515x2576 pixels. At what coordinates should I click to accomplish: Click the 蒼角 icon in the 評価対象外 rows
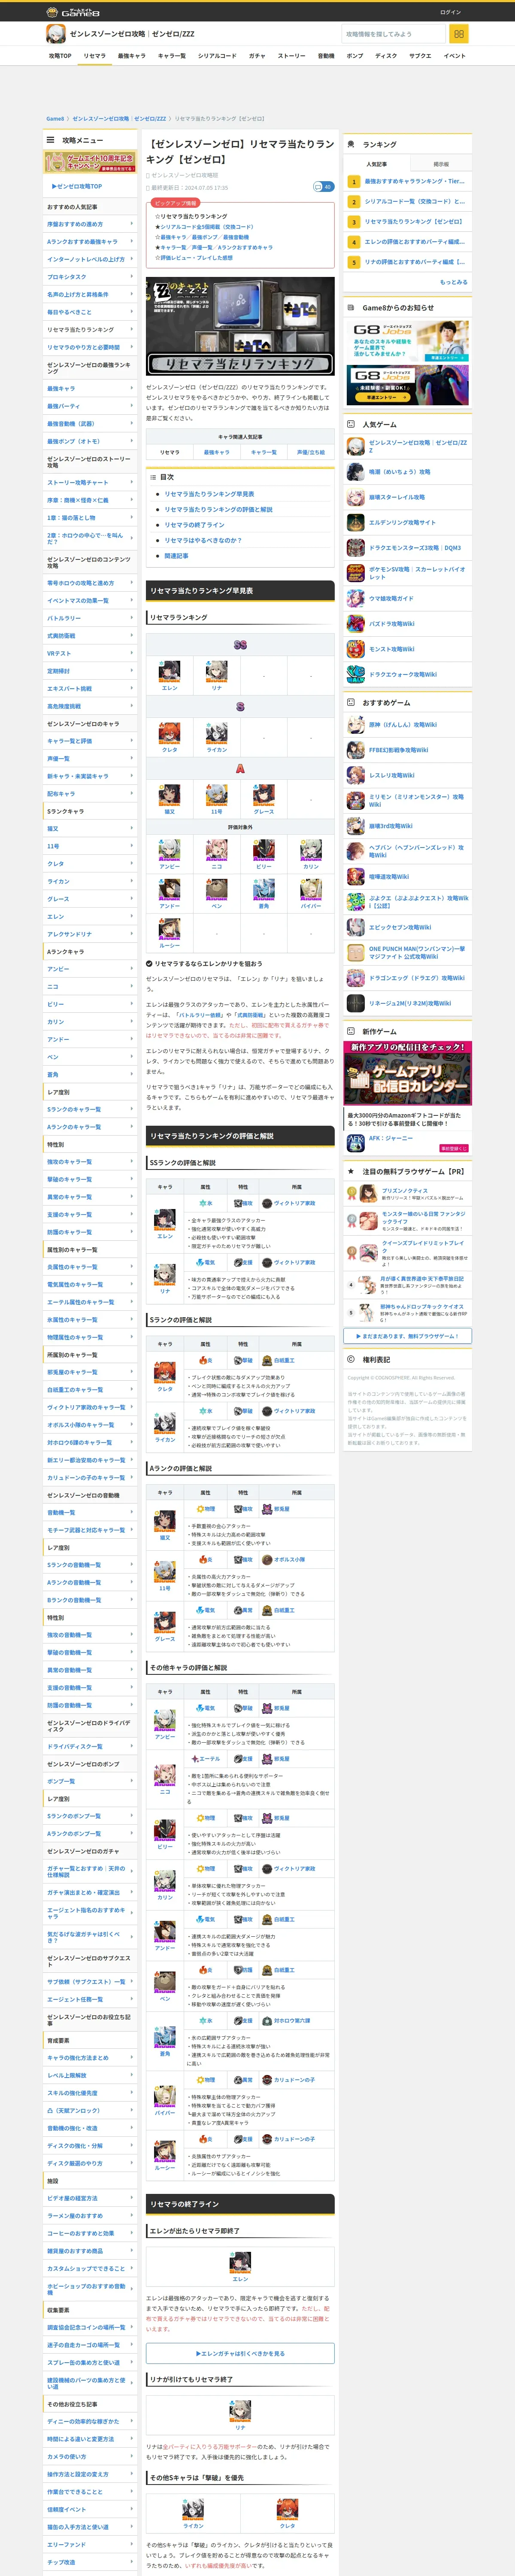point(263,889)
